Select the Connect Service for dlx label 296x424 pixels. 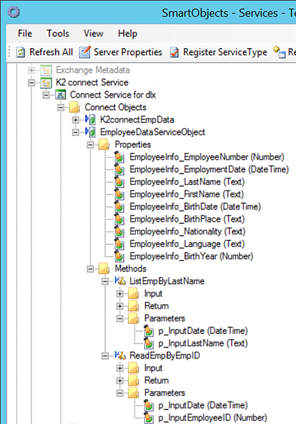point(113,95)
